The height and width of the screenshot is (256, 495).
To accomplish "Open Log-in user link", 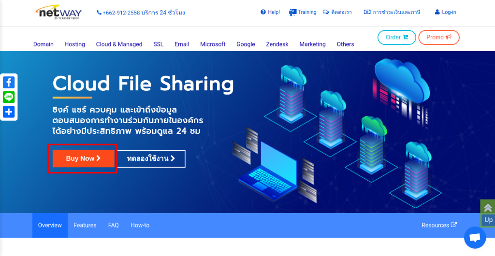I will (445, 12).
